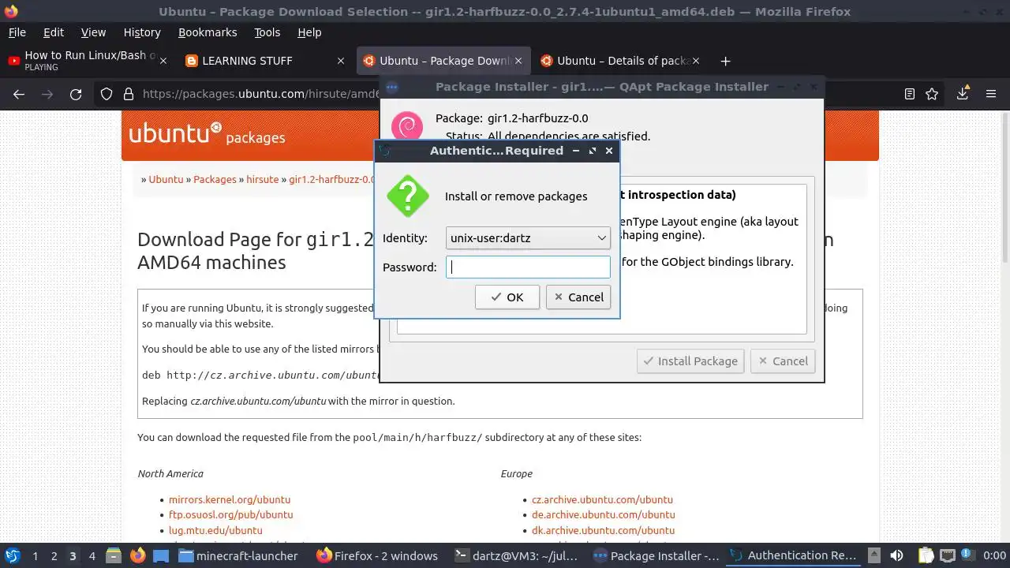Click the network tray icon
The image size is (1010, 568).
tap(948, 555)
